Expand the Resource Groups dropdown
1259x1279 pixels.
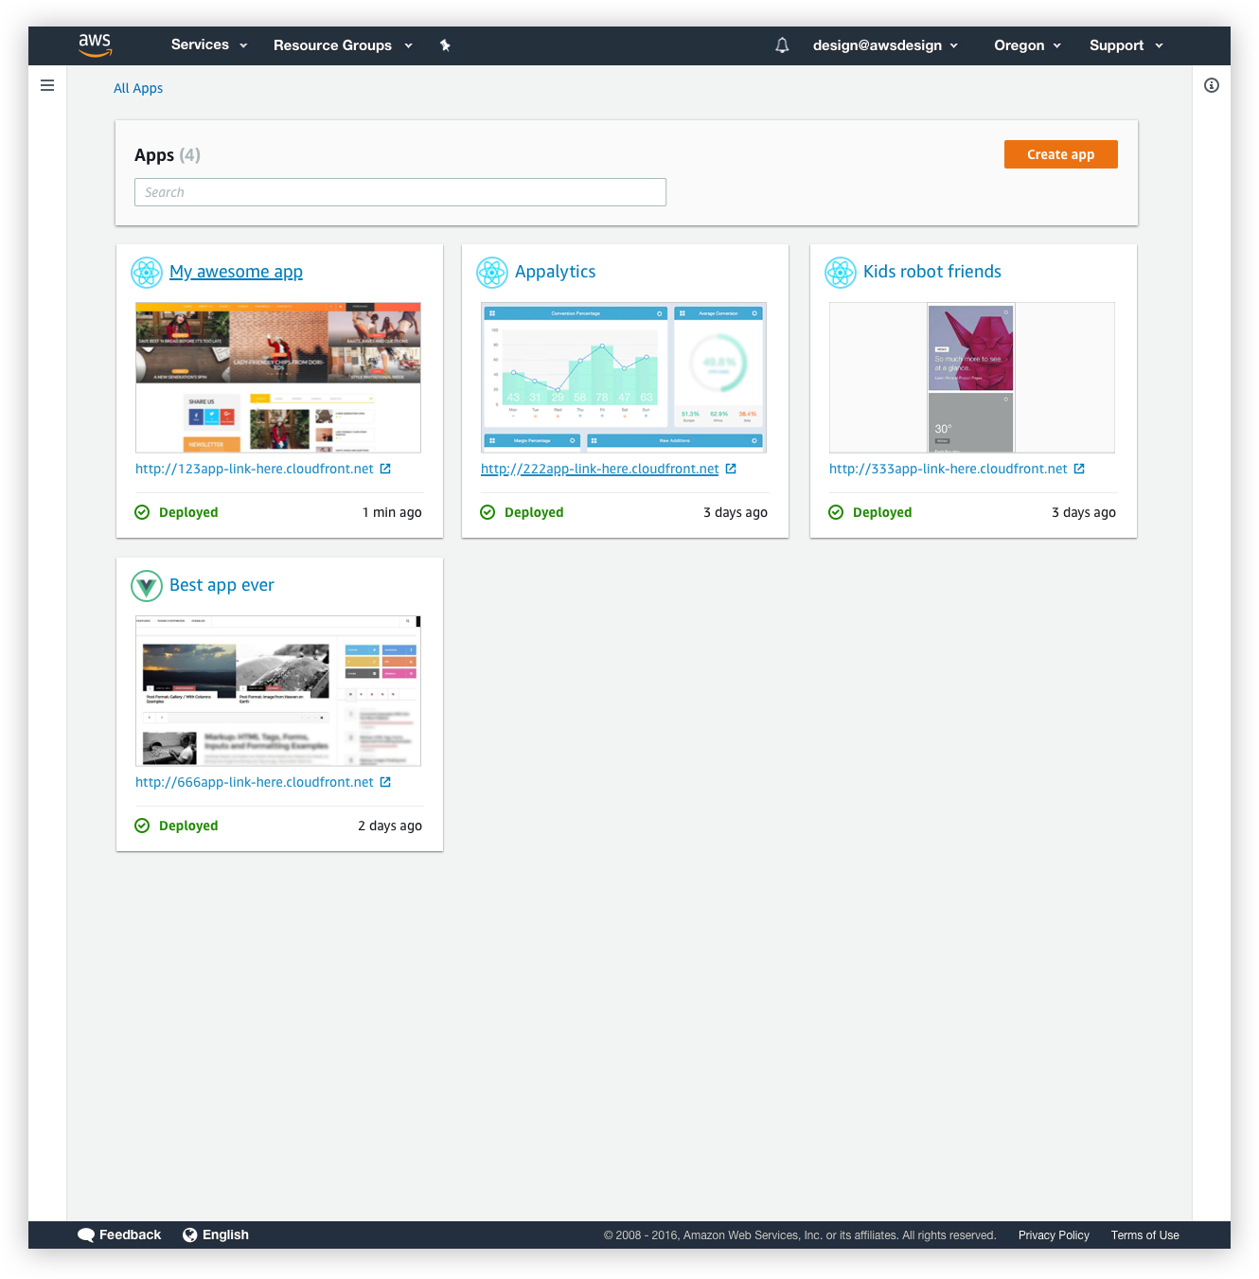(x=343, y=45)
